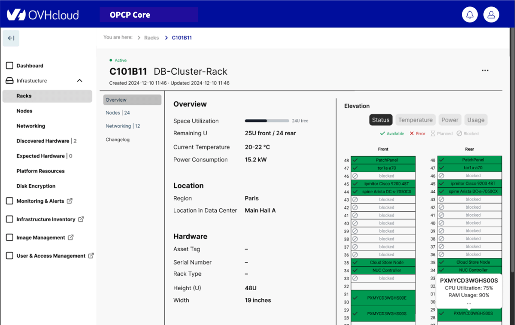Open the OPCP Core product selector
515x325 pixels.
tap(148, 15)
